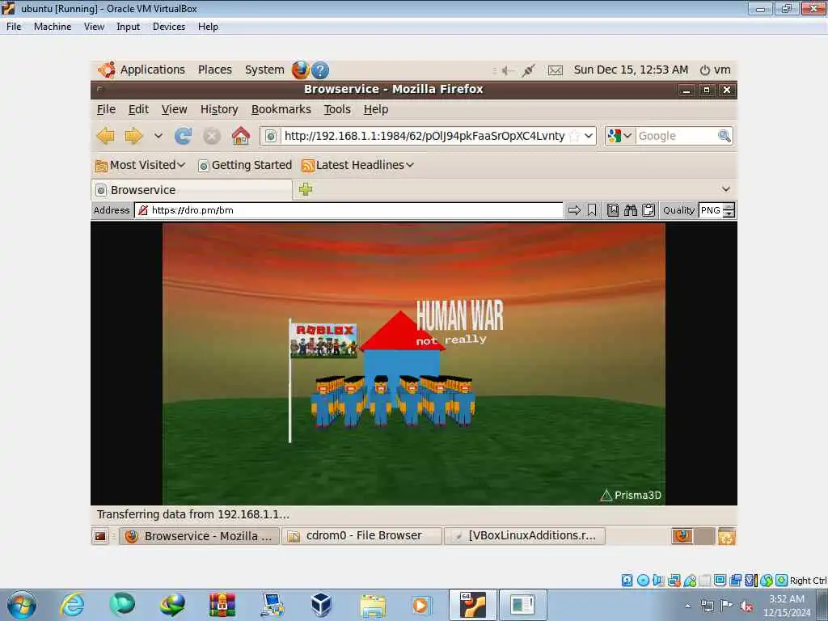Screen dimensions: 828x621
Task: Click the insecure lock icon in Address bar
Action: (x=142, y=210)
